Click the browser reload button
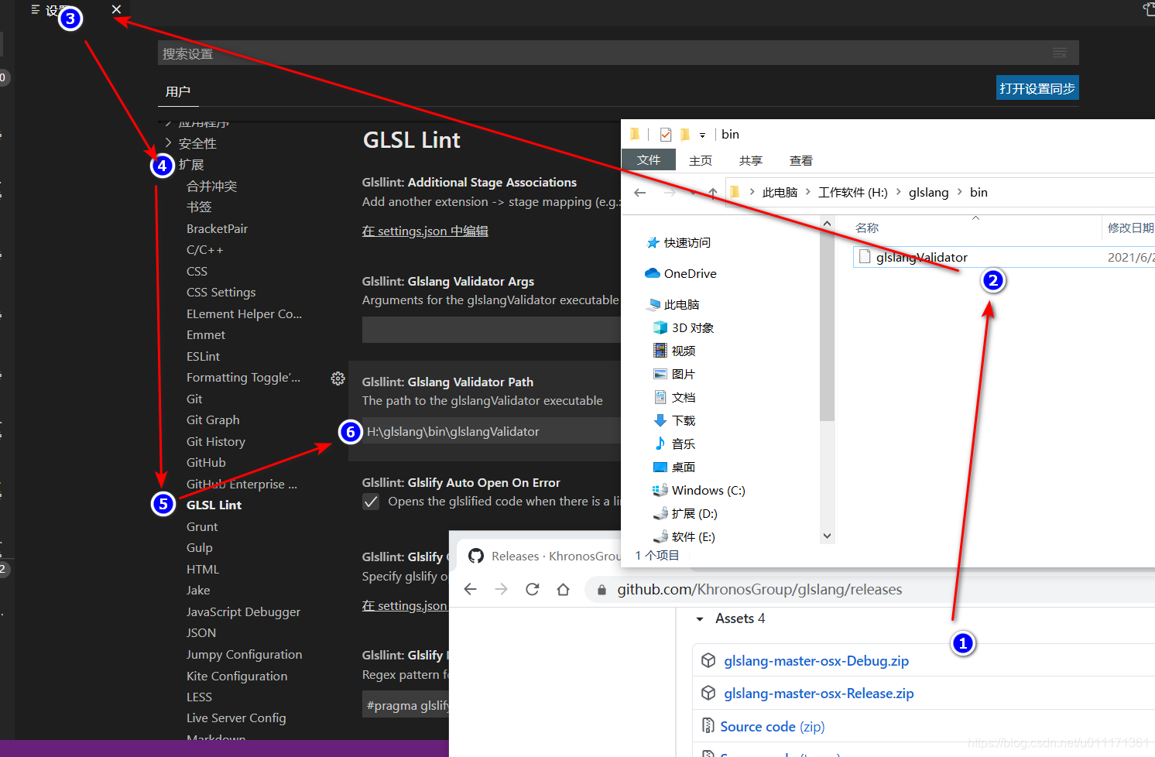The image size is (1155, 757). pos(533,590)
